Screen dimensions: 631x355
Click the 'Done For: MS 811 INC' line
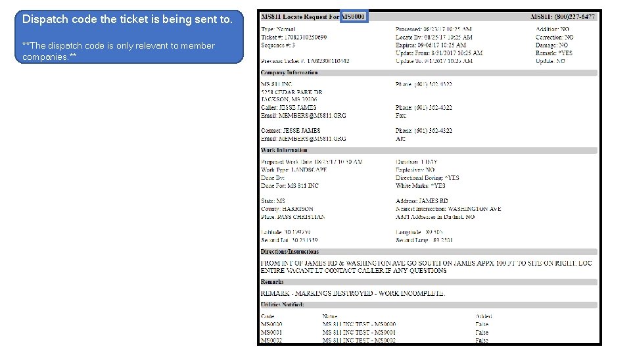click(x=290, y=186)
